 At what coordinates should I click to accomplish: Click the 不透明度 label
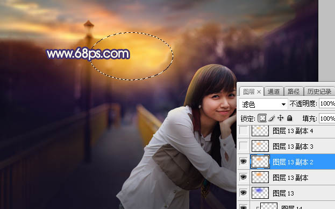[303, 104]
